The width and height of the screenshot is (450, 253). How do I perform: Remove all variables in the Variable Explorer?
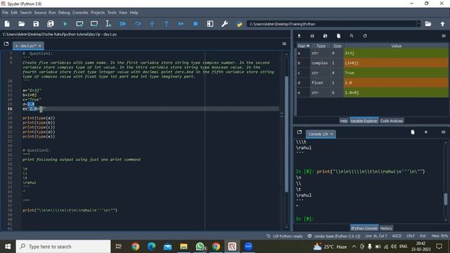339,36
